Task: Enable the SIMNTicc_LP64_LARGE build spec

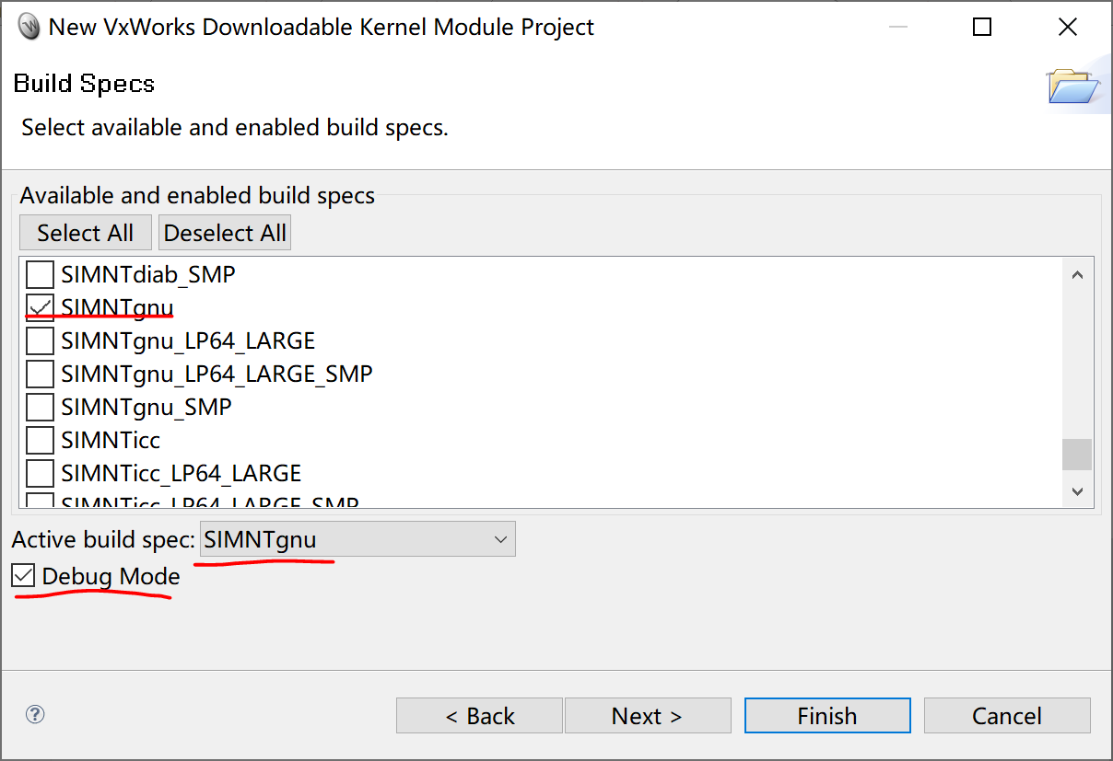Action: (39, 472)
